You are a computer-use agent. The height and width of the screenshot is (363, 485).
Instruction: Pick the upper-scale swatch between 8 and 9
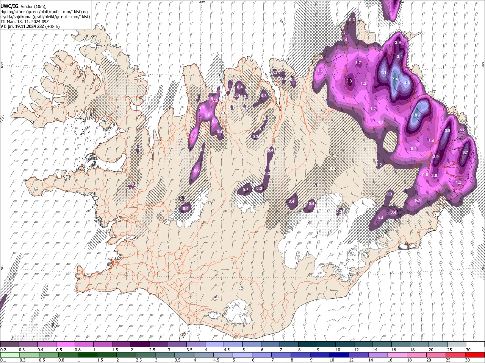point(308,344)
